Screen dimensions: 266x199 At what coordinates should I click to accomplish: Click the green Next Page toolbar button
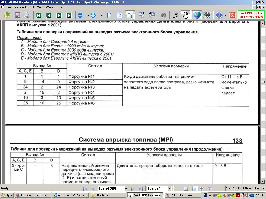click(59, 15)
